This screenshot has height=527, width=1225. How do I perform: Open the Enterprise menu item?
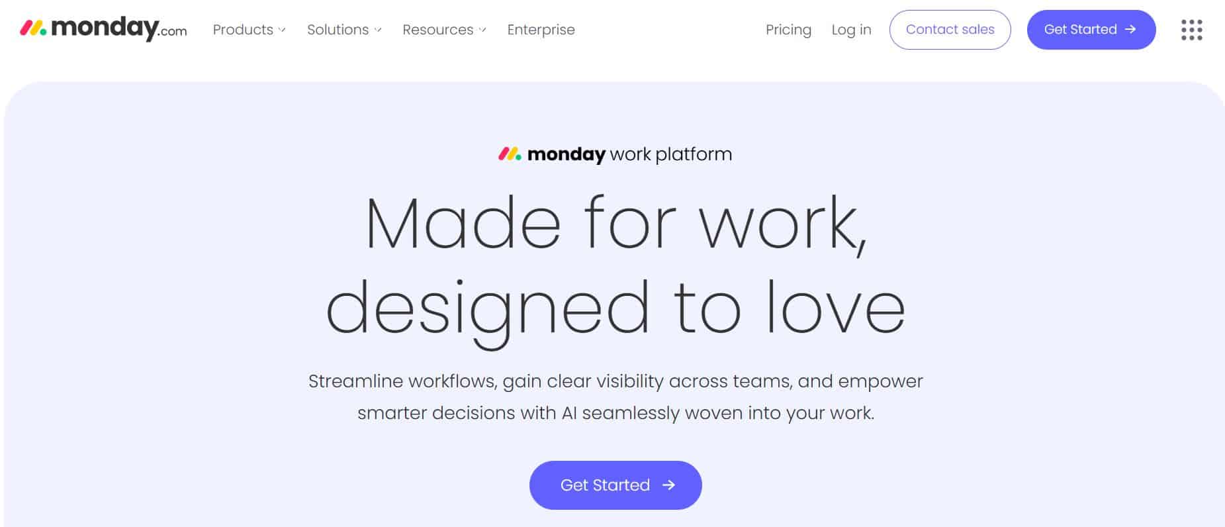tap(541, 30)
